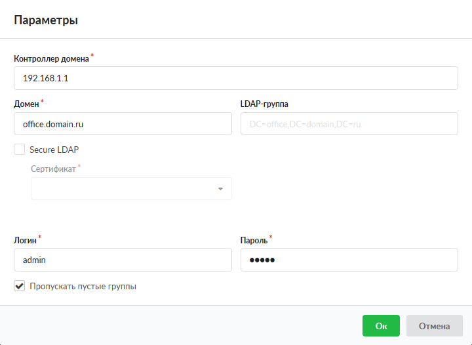The width and height of the screenshot is (472, 345).
Task: Uncheck the Пропускать пустые группы checkbox
Action: point(20,286)
